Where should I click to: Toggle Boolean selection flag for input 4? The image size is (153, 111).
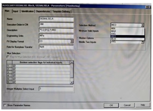click(14, 76)
